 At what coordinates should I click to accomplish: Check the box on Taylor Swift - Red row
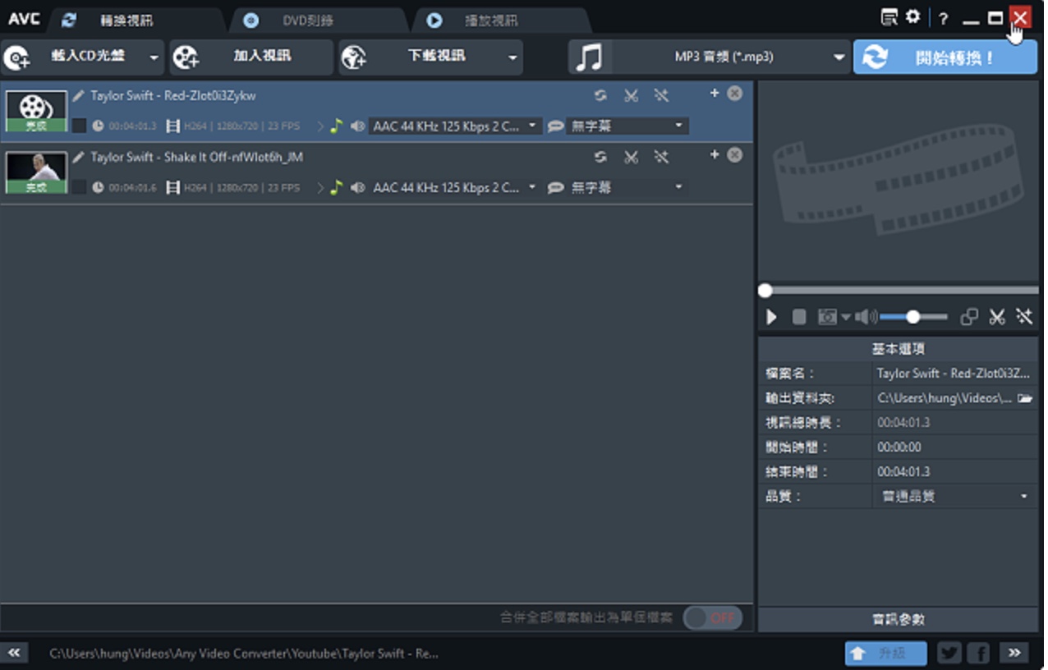coord(79,126)
